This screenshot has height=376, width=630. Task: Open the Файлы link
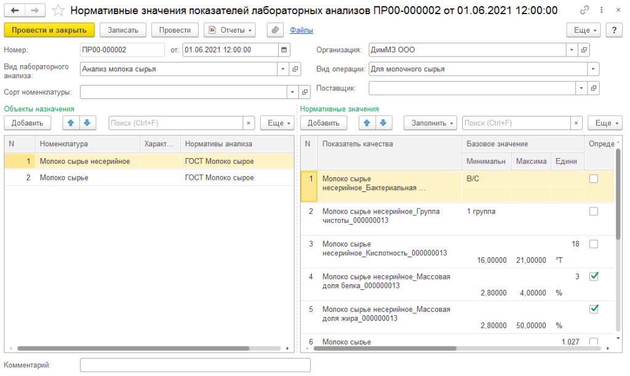(301, 30)
